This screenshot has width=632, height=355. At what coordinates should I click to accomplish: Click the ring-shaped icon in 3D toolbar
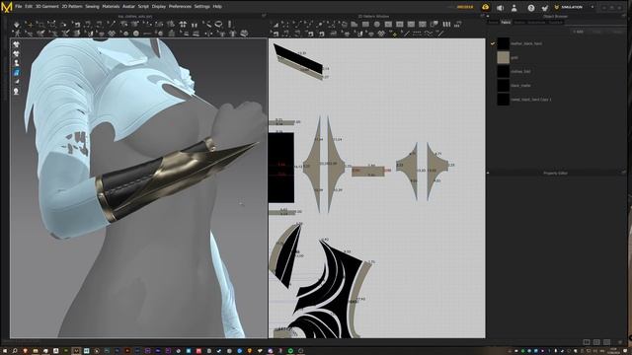[x=218, y=24]
